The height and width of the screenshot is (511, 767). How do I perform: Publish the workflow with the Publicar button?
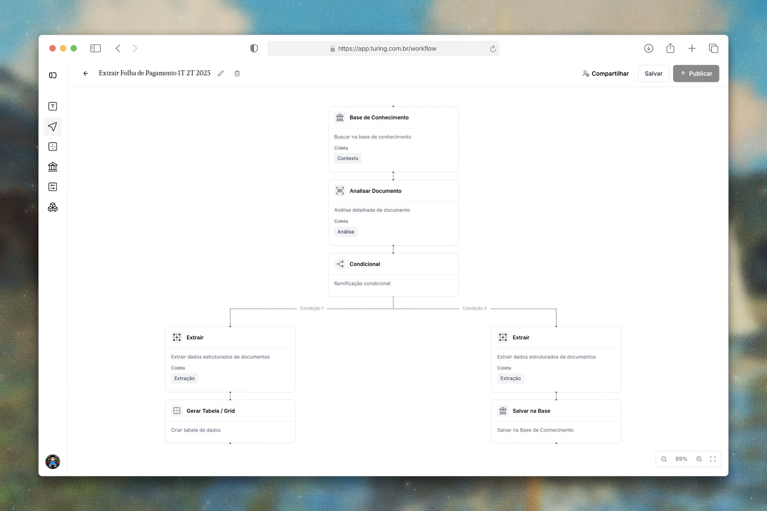click(x=696, y=73)
